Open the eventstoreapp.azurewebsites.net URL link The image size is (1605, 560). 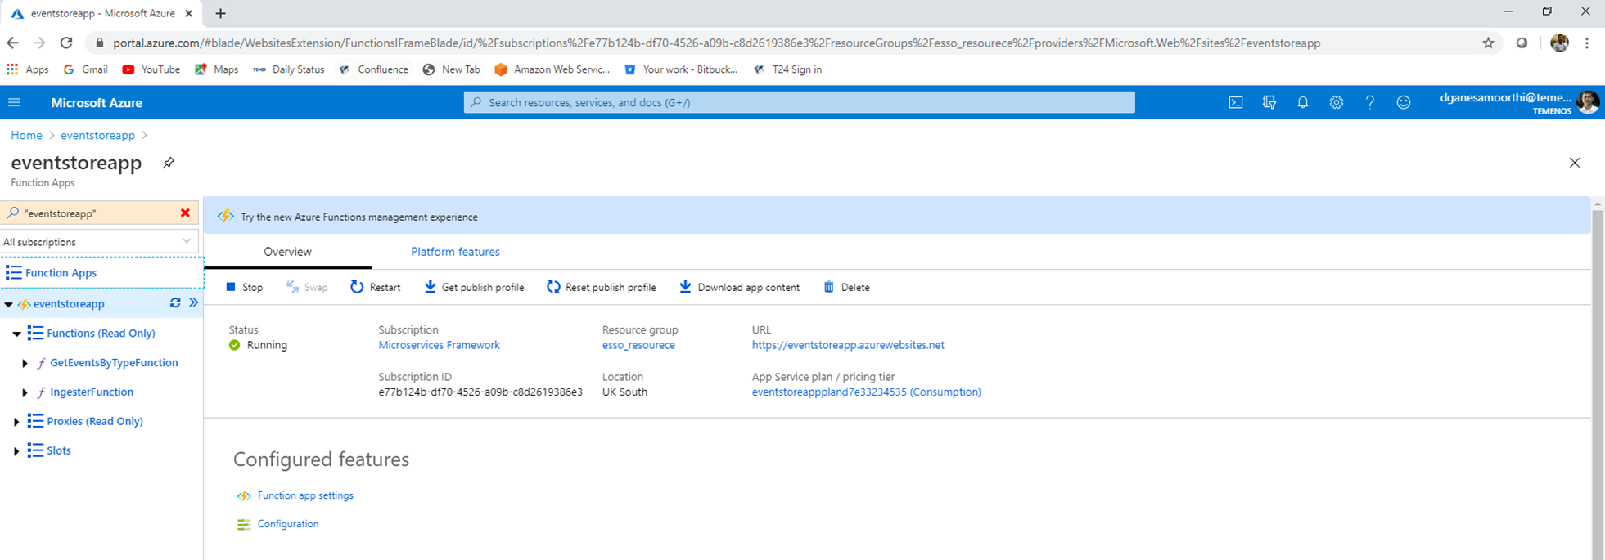click(848, 345)
